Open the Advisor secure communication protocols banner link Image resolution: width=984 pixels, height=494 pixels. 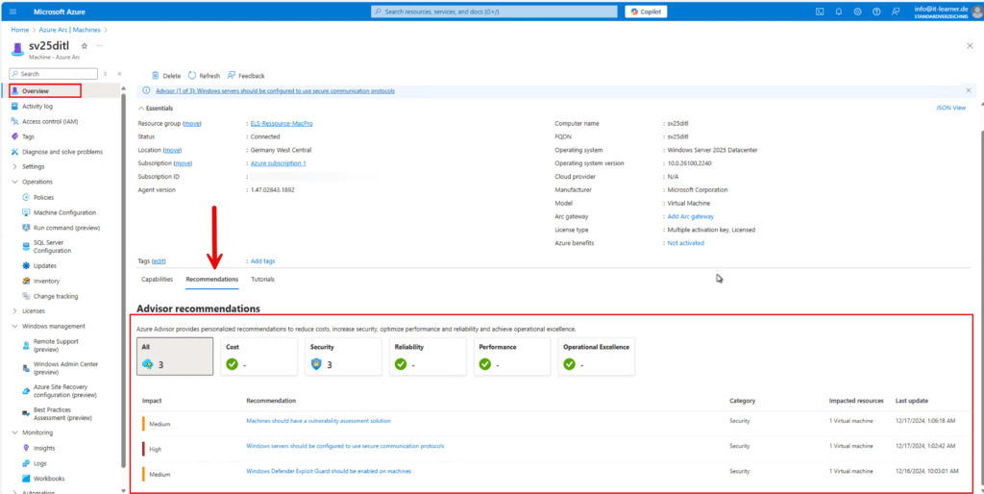click(x=275, y=90)
